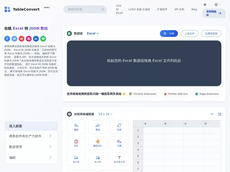Select row 3 header
The height and width of the screenshot is (172, 230).
click(x=138, y=143)
